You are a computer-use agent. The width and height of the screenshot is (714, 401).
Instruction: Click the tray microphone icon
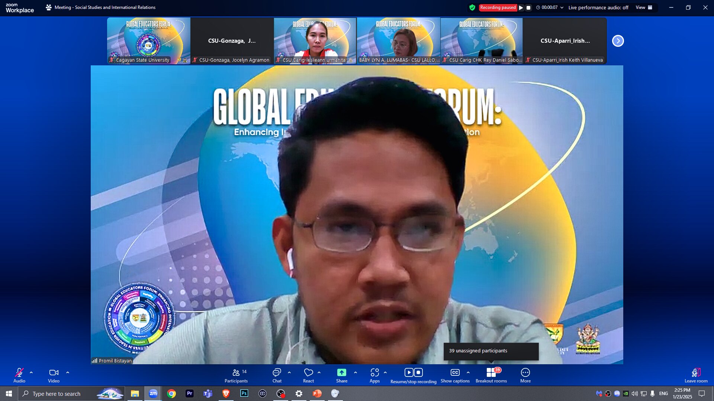point(652,394)
